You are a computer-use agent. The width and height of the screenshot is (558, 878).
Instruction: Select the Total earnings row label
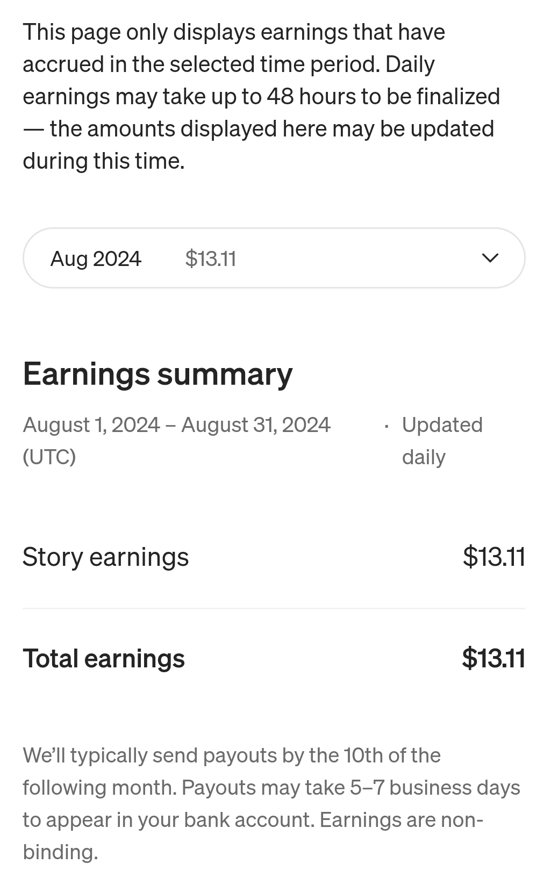[x=104, y=659]
